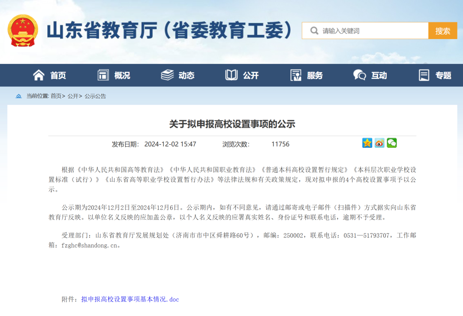The image size is (463, 316).
Task: Share to Weibo icon
Action: pyautogui.click(x=379, y=143)
